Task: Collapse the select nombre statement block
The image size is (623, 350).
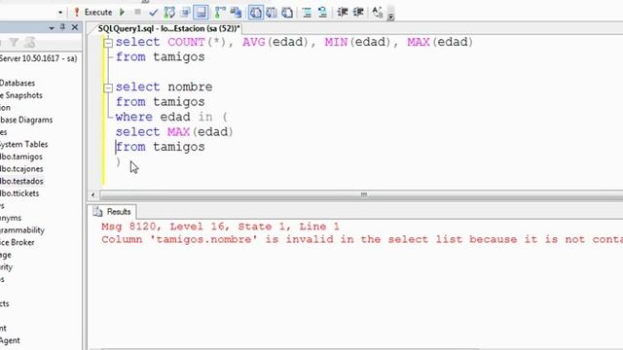Action: click(108, 87)
